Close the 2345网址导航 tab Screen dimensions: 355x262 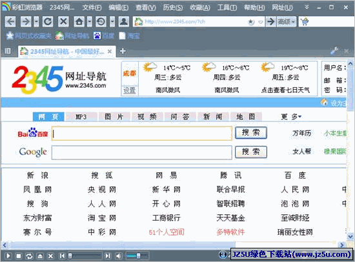110,52
